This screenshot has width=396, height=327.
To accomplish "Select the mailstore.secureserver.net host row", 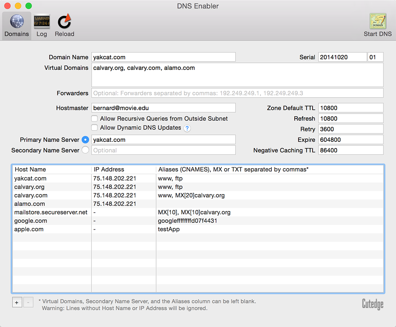I will (x=51, y=212).
